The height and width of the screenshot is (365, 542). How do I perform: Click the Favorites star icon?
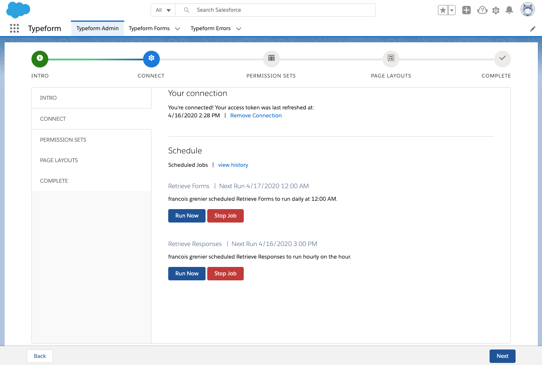(x=443, y=10)
